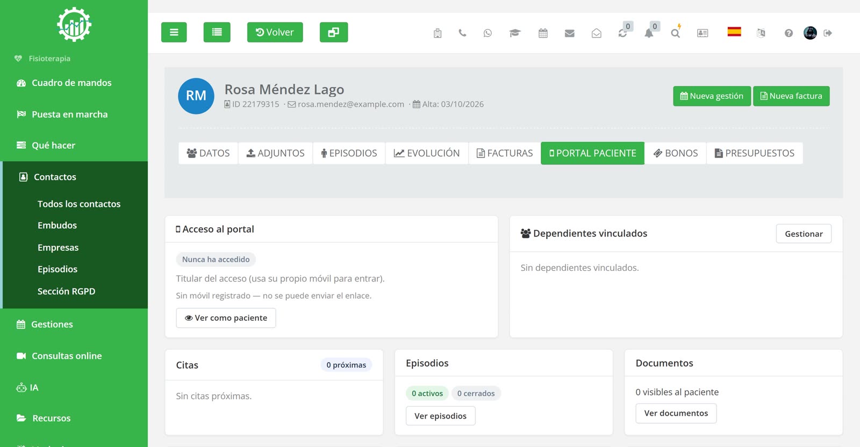The height and width of the screenshot is (447, 860).
Task: Click the logout arrow icon
Action: click(x=828, y=33)
